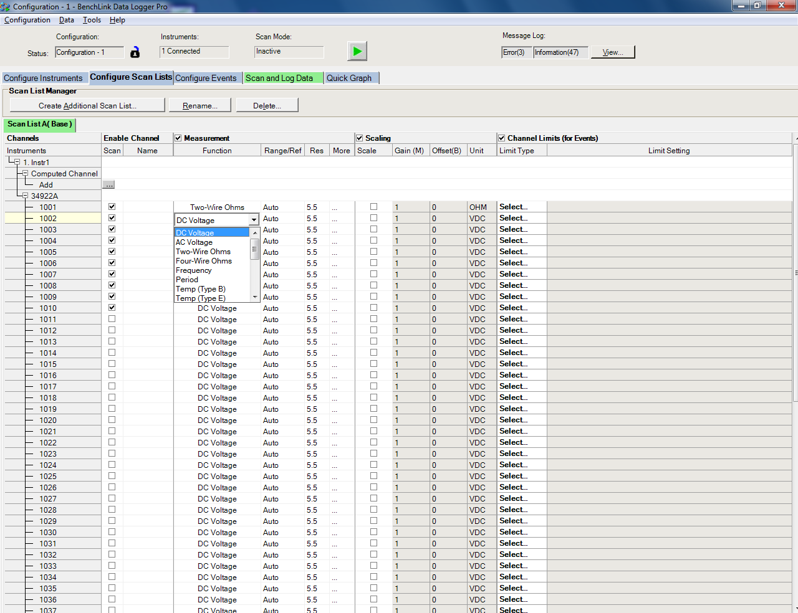The image size is (798, 613).
Task: Collapse the 34922A tree node
Action: 25,196
